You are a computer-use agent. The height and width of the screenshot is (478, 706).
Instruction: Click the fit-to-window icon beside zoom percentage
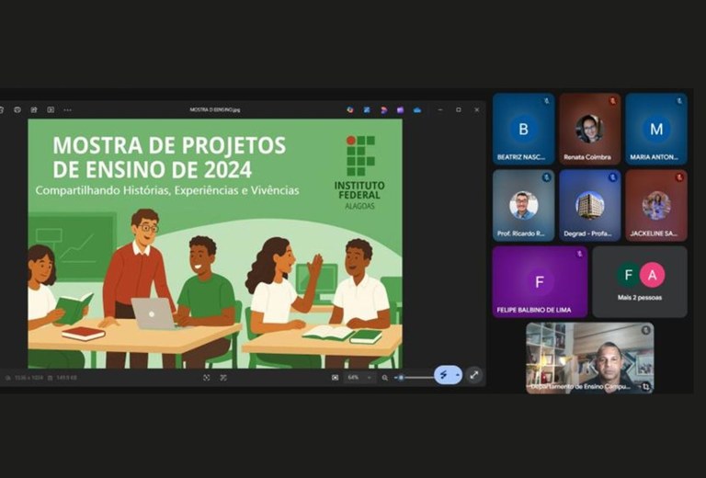[335, 377]
